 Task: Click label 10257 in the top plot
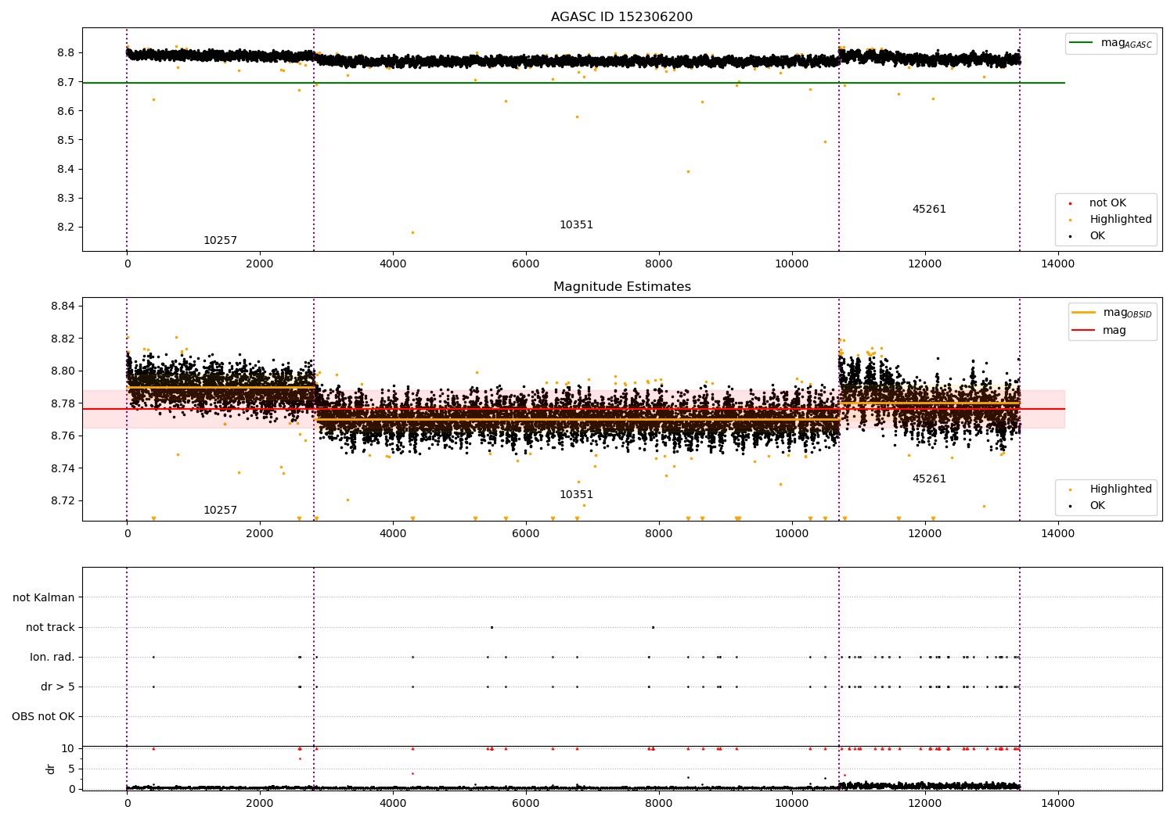(220, 241)
